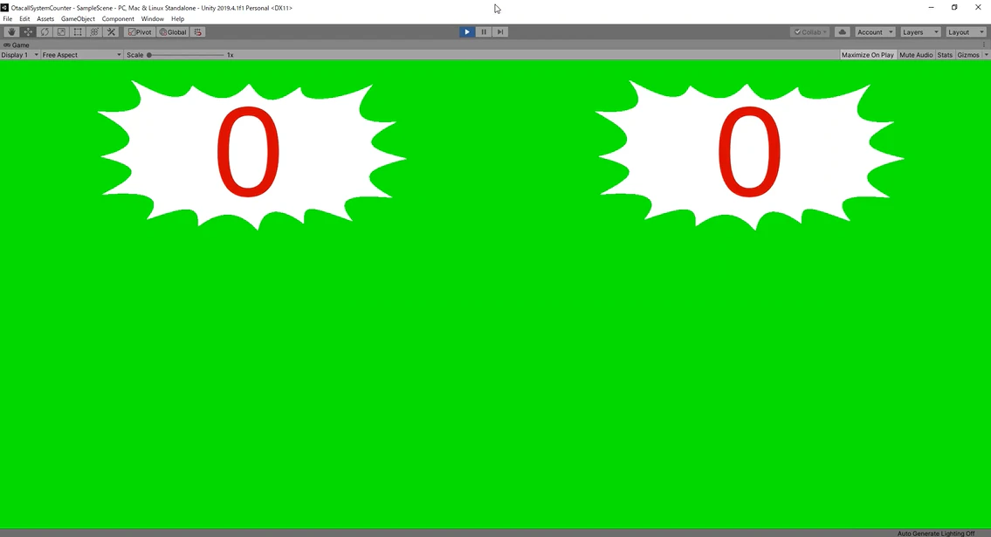Open the custom editor tools

click(x=111, y=32)
